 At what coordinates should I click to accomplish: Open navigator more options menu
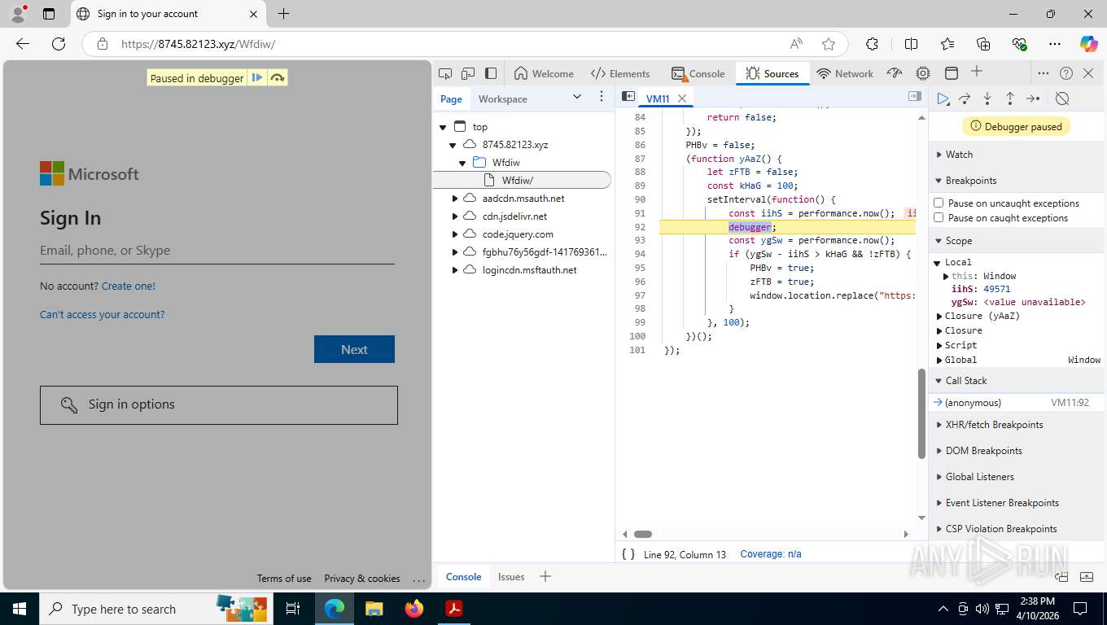point(602,96)
